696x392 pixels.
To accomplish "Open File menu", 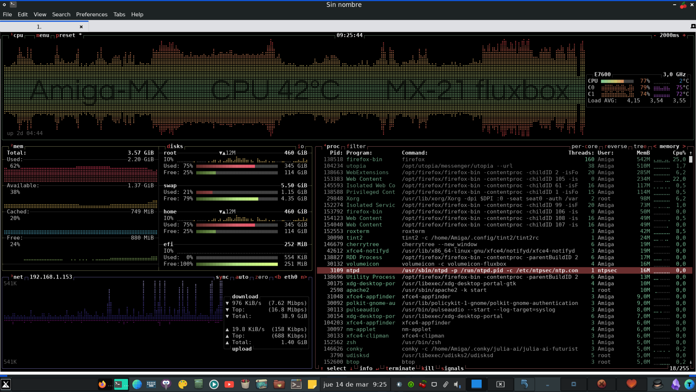I will 7,14.
